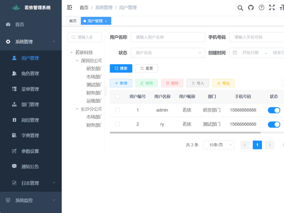Switch to the 首页 tab
The width and height of the screenshot is (284, 213).
pyautogui.click(x=73, y=21)
